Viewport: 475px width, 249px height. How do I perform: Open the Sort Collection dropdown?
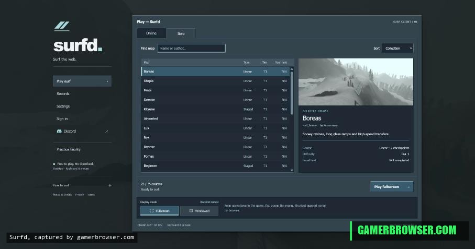pos(397,49)
